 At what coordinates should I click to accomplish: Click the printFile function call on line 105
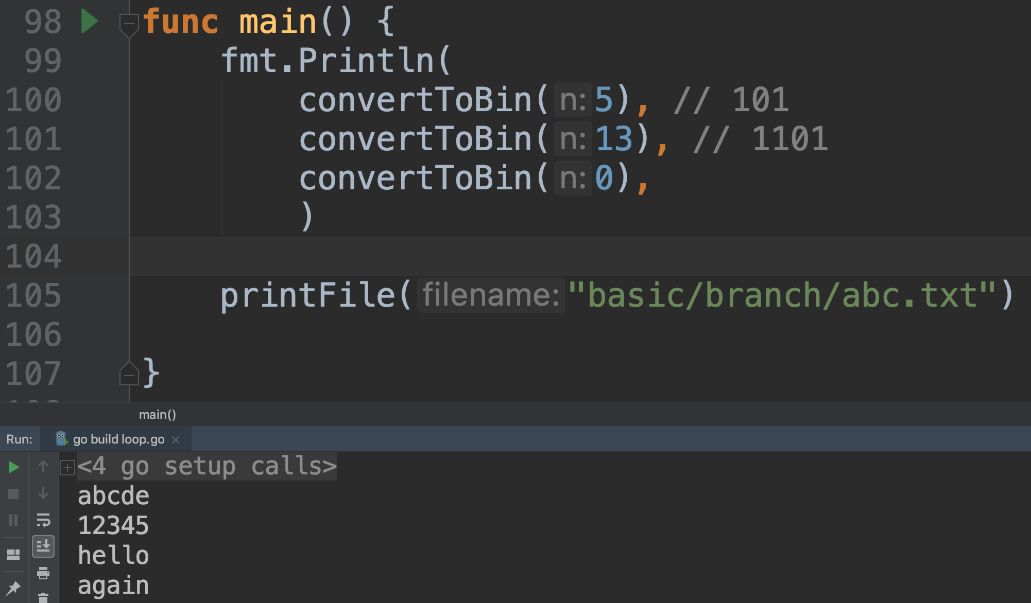tap(307, 296)
